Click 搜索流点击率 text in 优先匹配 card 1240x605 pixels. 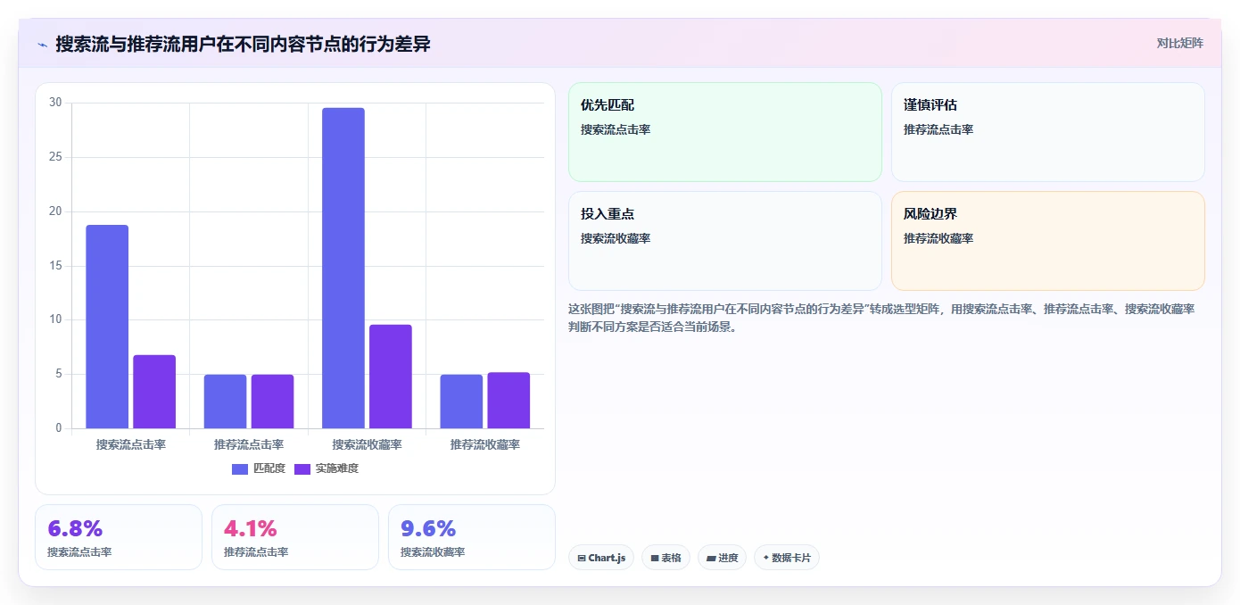click(616, 129)
